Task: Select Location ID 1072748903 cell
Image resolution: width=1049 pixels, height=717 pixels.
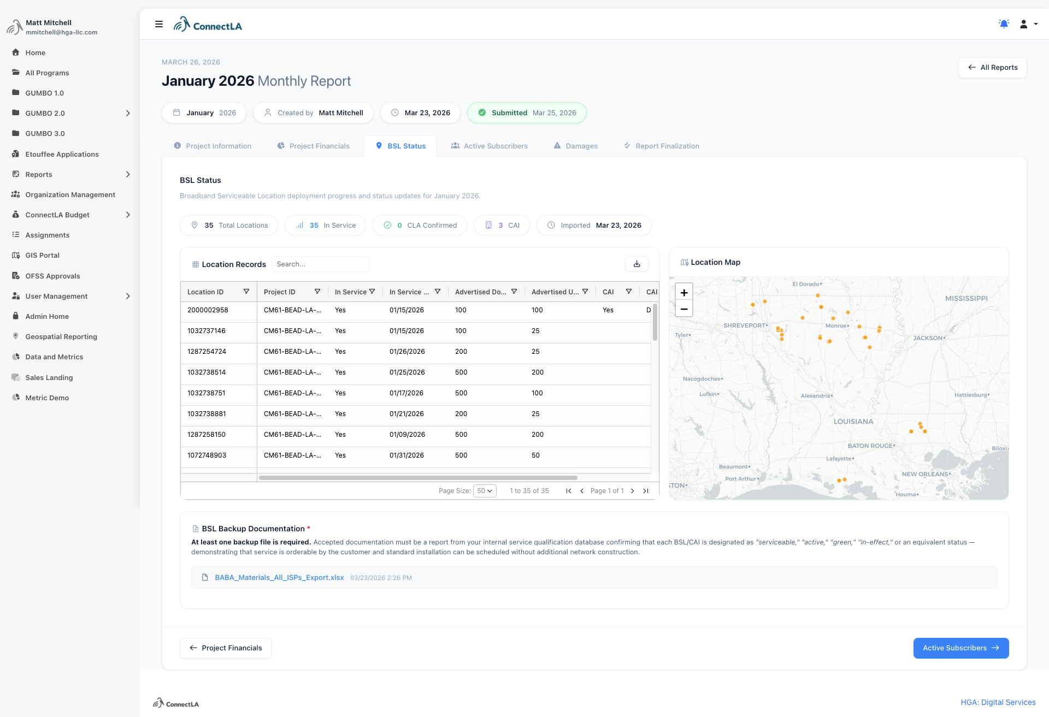Action: point(219,455)
